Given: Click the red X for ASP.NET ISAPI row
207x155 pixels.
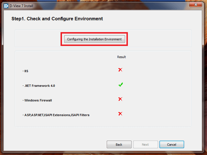Looking at the screenshot, I should point(120,114).
